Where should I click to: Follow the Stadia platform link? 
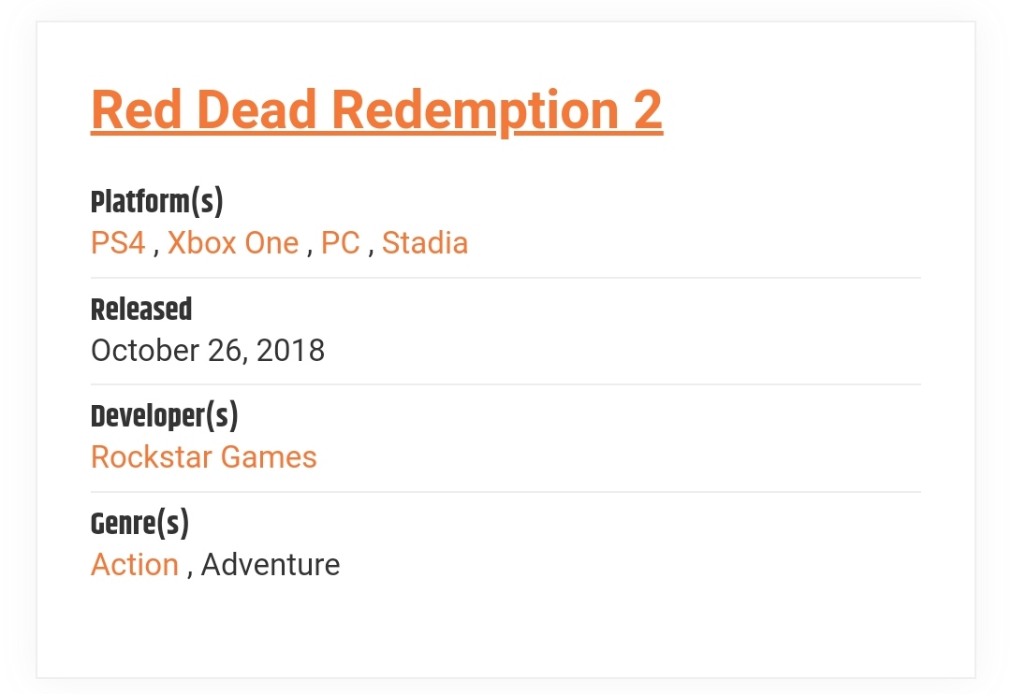[425, 243]
